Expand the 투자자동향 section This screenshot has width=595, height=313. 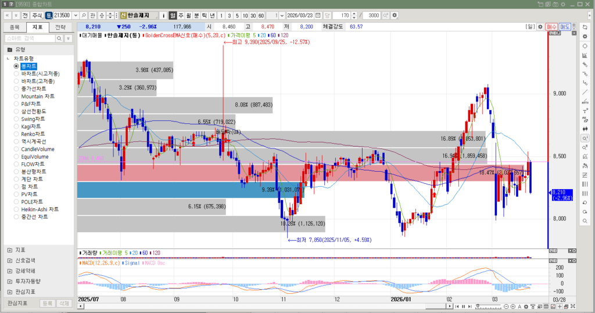pos(10,281)
